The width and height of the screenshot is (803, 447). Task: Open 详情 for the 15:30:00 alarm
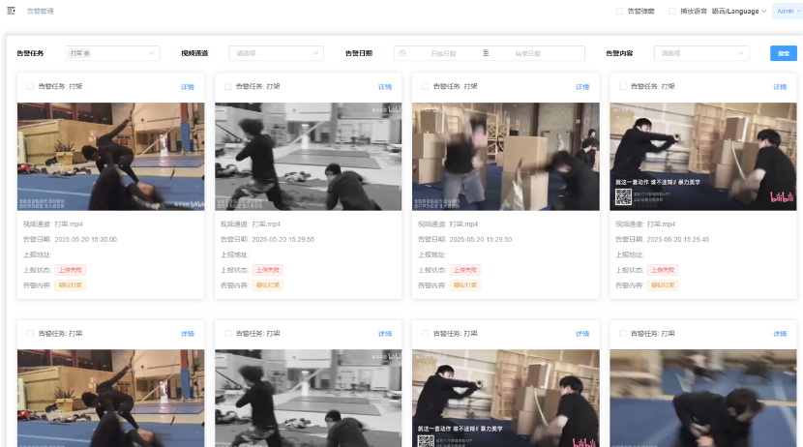pos(188,86)
